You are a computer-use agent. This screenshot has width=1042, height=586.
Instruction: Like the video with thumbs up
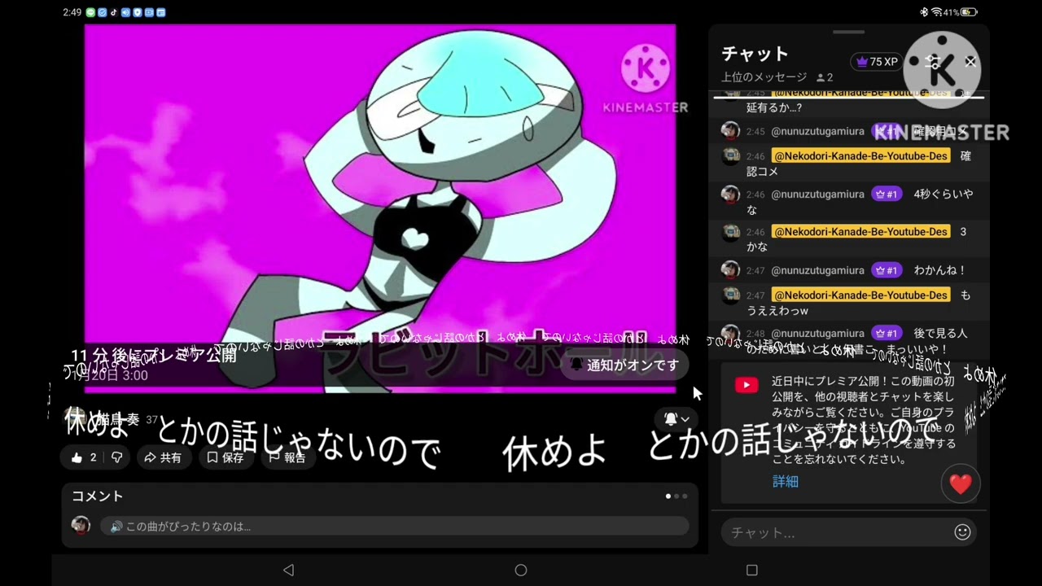[83, 457]
